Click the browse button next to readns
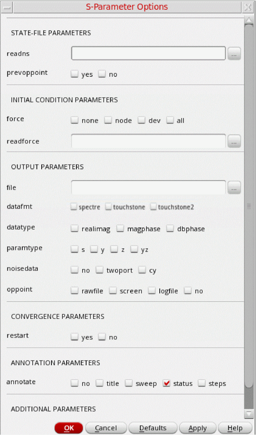Screen dimensions: 256x435 pos(234,54)
